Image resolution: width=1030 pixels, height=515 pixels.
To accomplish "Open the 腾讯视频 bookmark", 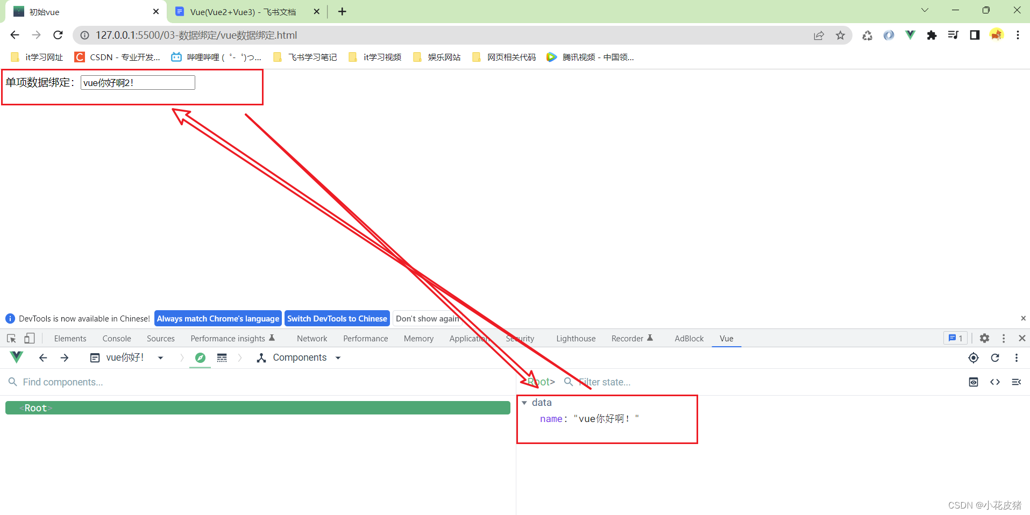I will (x=590, y=57).
